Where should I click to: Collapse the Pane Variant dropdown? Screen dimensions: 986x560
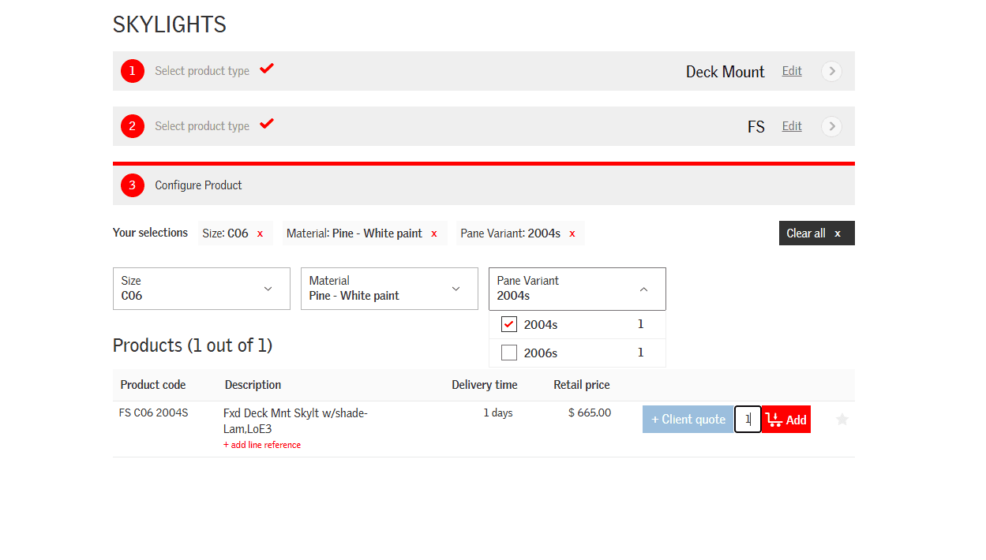[577, 289]
